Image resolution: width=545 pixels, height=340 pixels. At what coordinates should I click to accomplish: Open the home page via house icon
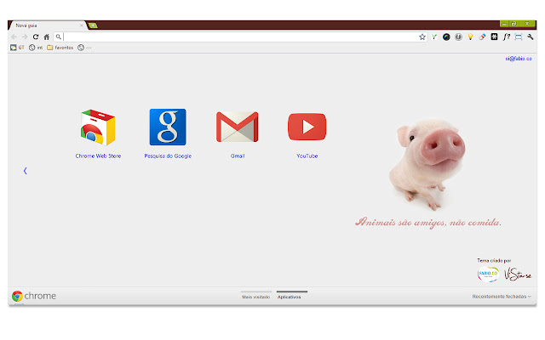47,37
